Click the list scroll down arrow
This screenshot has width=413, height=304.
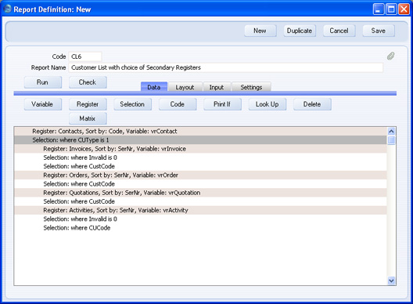coord(391,280)
